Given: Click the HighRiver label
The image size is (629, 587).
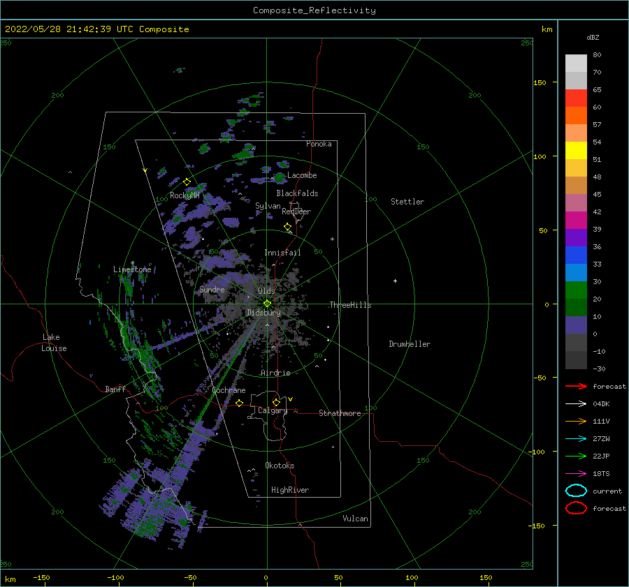Looking at the screenshot, I should (290, 491).
